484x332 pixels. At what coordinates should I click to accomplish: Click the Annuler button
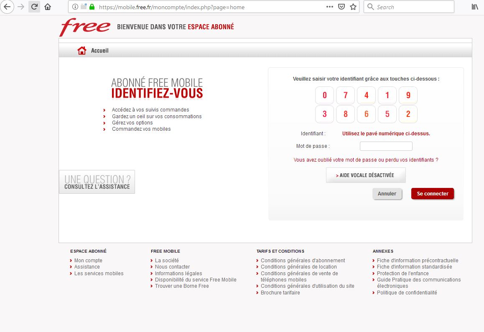point(387,194)
